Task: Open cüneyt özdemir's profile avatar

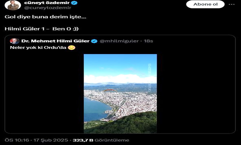Action: [13, 5]
